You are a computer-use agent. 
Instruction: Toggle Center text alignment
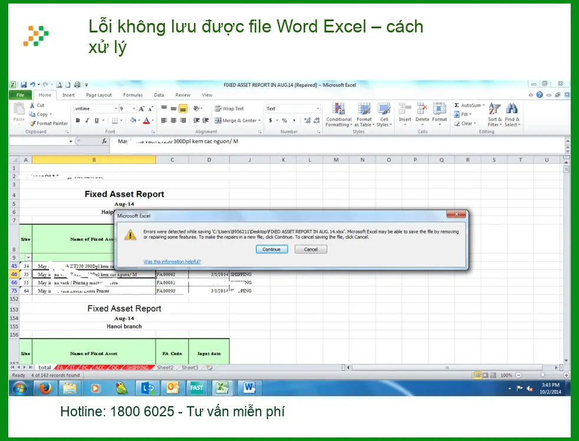(x=173, y=120)
